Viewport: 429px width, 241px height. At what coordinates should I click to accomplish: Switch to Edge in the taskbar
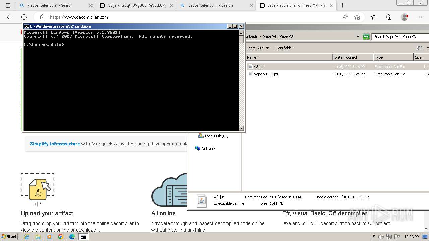pyautogui.click(x=72, y=237)
